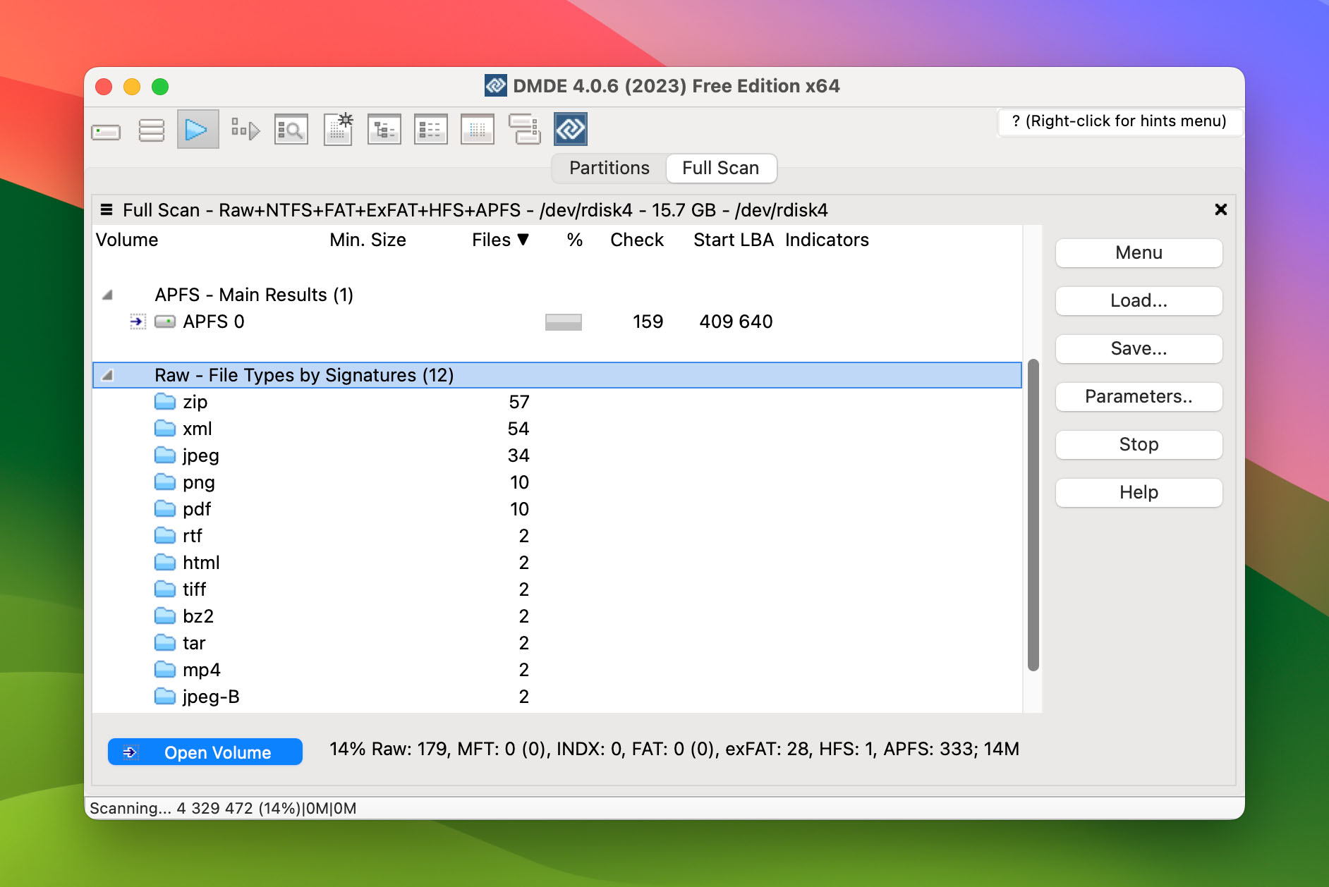Collapse the APFS - Main Results group

107,295
